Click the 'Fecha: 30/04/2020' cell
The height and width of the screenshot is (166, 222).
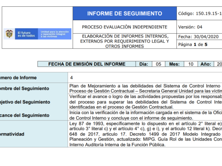click(199, 37)
